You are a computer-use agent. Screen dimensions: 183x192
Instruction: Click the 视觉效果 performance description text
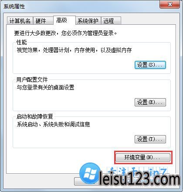74,50
